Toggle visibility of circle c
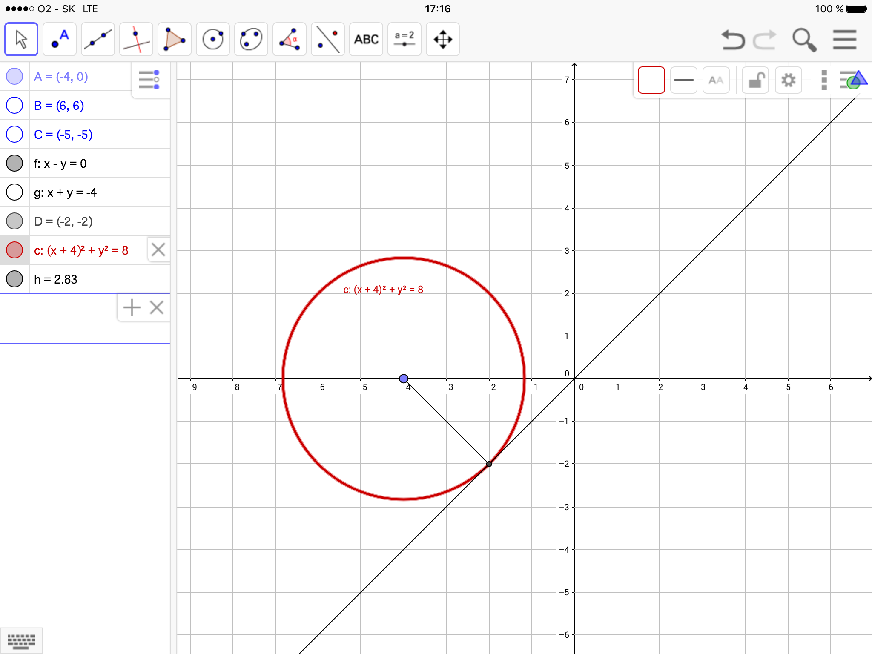Viewport: 872px width, 654px height. (x=14, y=250)
